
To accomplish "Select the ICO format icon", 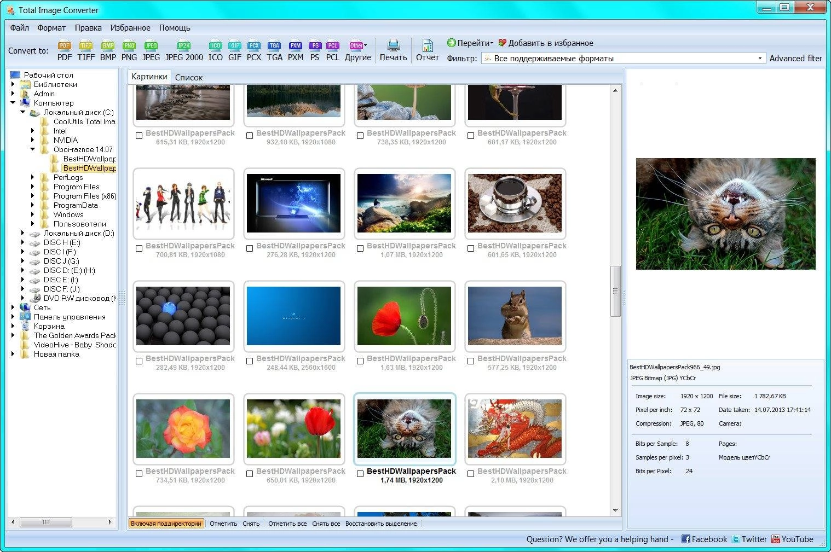I will 216,47.
